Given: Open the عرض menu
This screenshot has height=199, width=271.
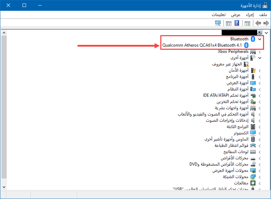Looking at the screenshot, I should click(x=236, y=15).
